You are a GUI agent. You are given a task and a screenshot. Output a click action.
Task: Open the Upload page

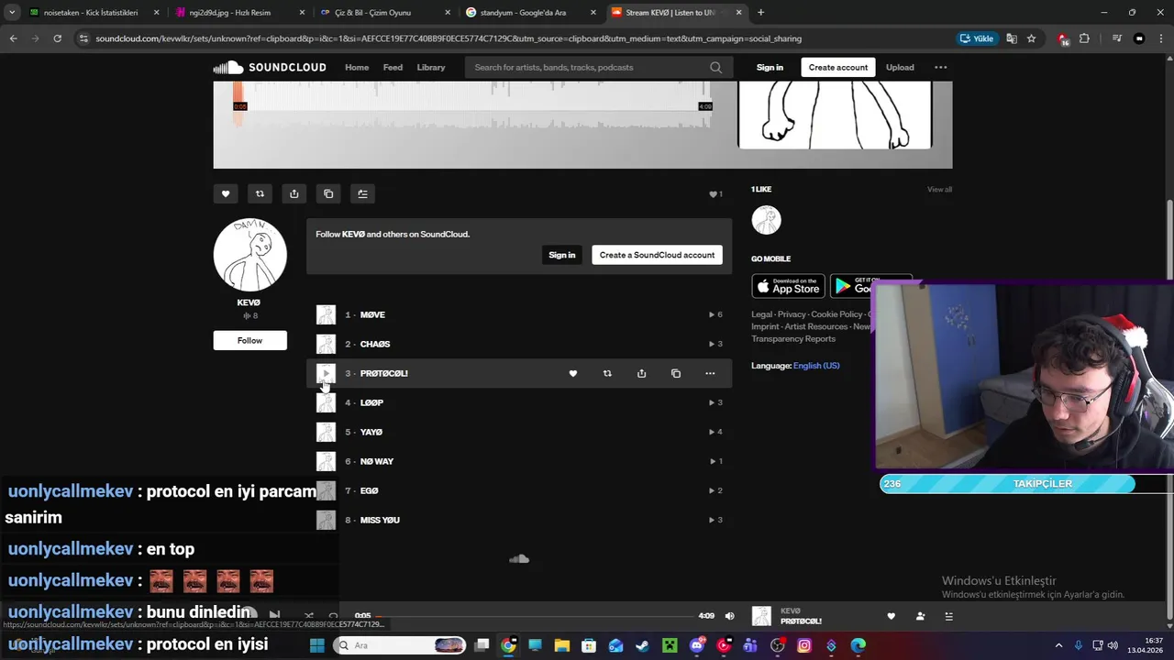[900, 67]
